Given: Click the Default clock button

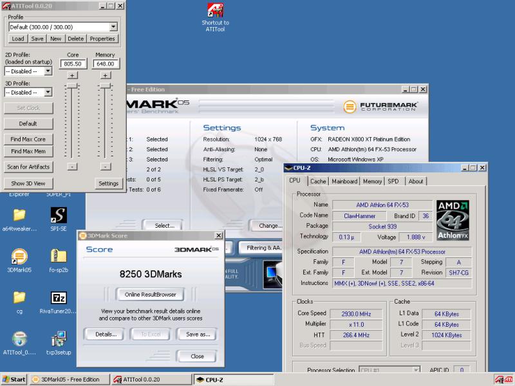Looking at the screenshot, I should pos(28,124).
